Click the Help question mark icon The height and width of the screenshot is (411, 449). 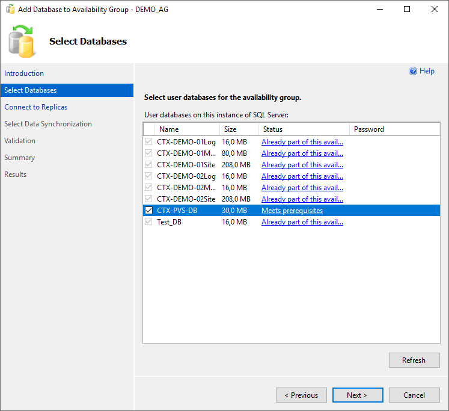coord(412,71)
